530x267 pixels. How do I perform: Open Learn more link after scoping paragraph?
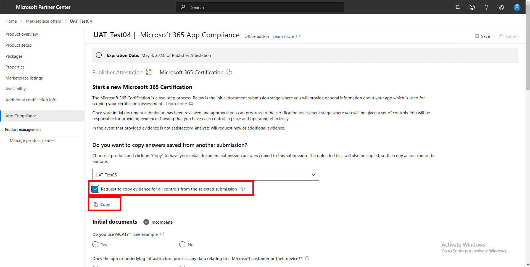176,104
